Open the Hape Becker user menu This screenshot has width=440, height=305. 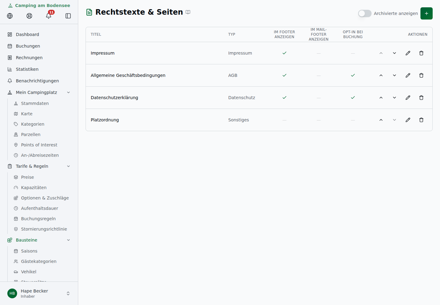(39, 293)
